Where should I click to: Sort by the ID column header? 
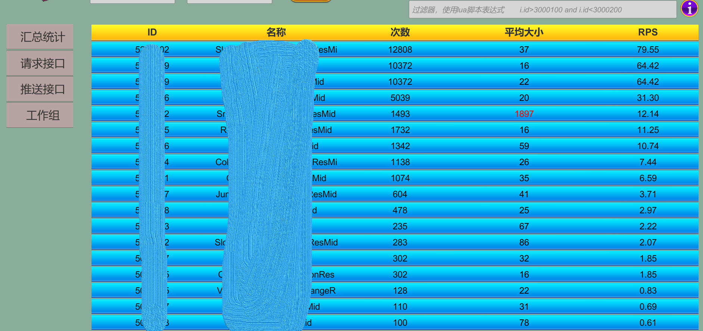coord(152,33)
